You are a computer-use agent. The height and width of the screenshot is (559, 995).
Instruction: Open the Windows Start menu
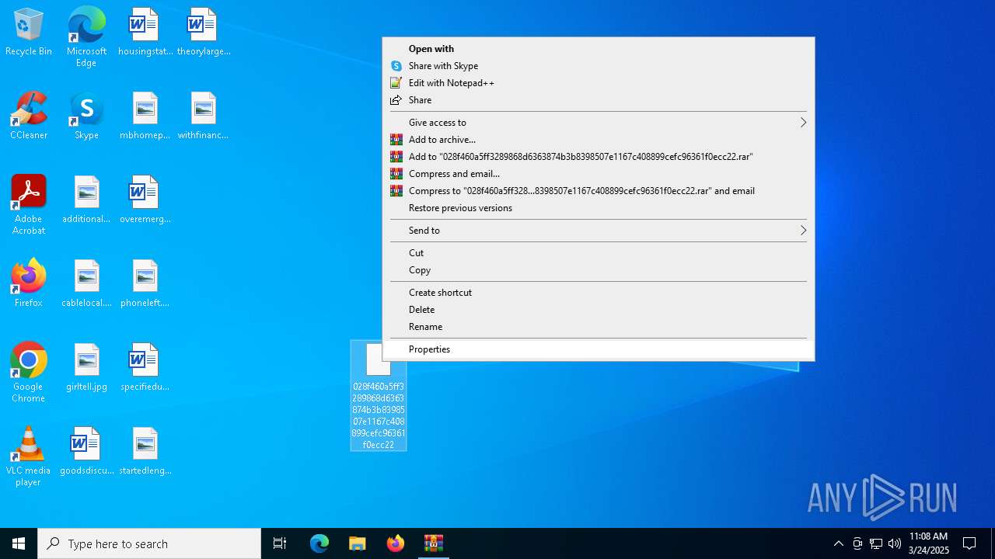pyautogui.click(x=19, y=543)
